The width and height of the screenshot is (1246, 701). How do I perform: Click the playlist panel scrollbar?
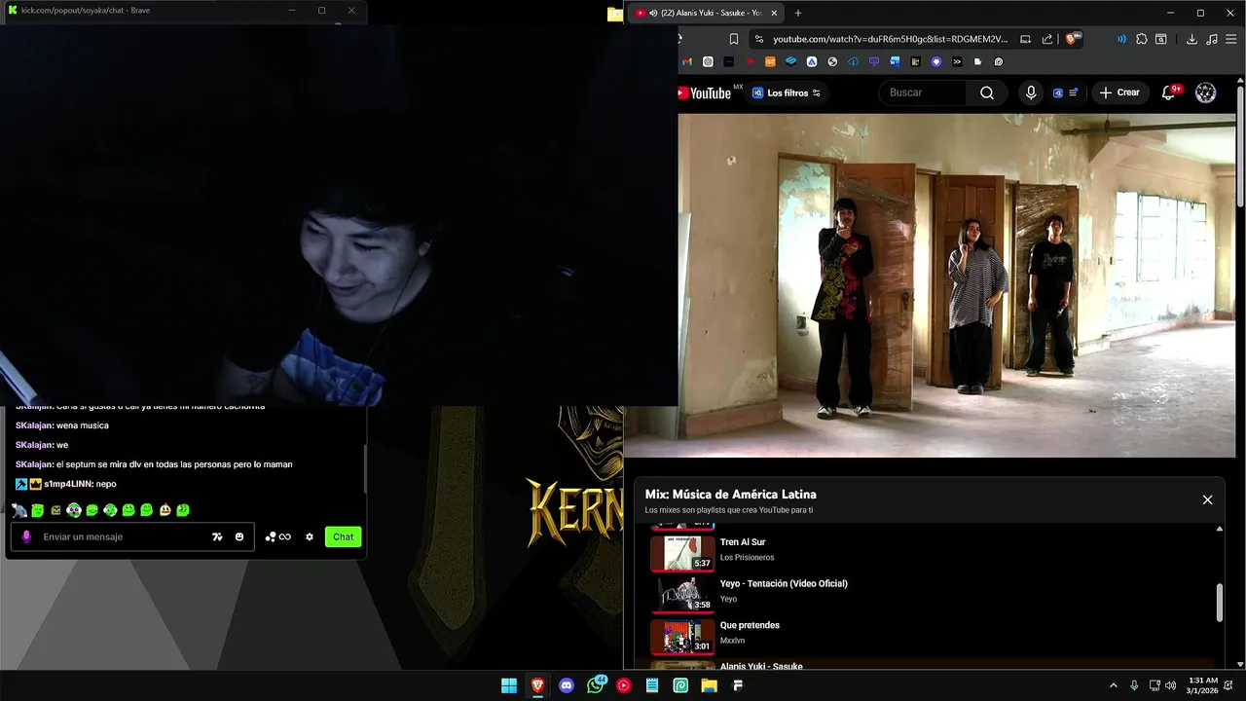coord(1219,602)
